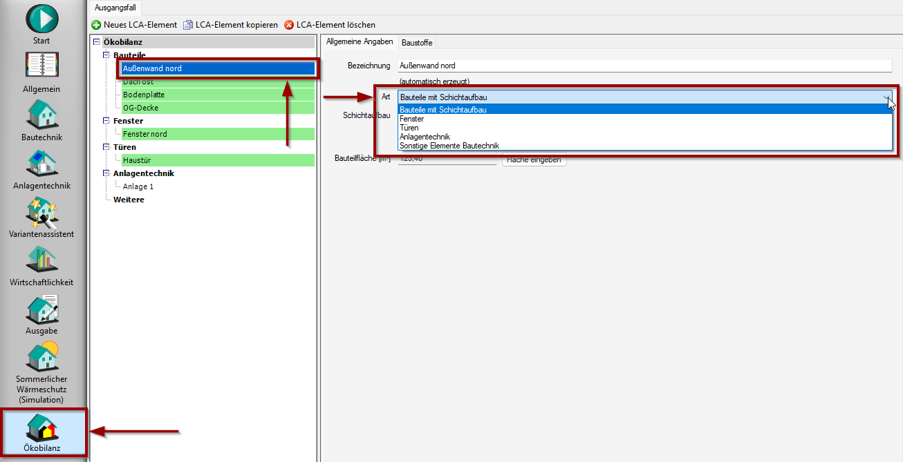The height and width of the screenshot is (462, 903).
Task: Collapse the Anlagentechnik tree group
Action: (x=106, y=173)
